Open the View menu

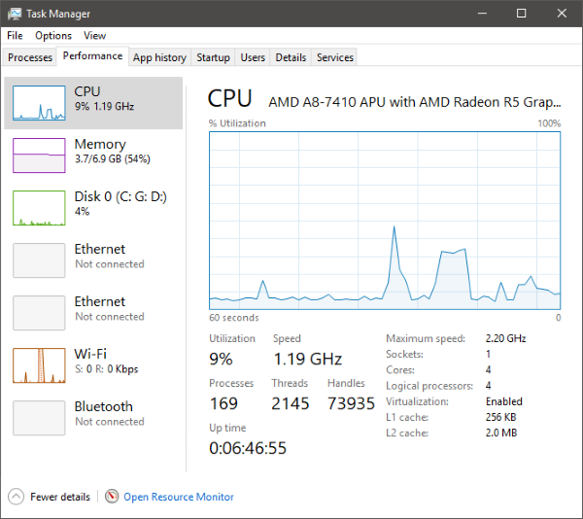tap(94, 36)
